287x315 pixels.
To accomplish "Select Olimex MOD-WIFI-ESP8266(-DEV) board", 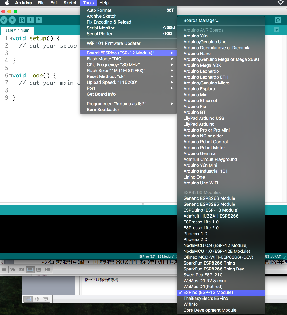I will [x=221, y=257].
